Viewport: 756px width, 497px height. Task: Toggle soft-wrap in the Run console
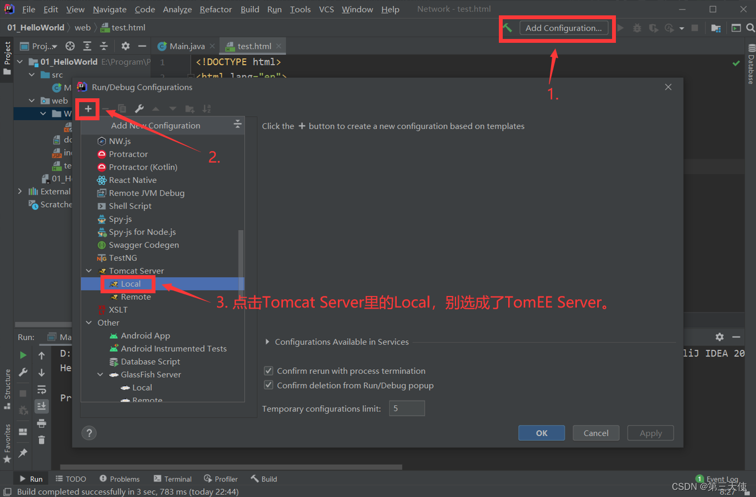tap(42, 389)
